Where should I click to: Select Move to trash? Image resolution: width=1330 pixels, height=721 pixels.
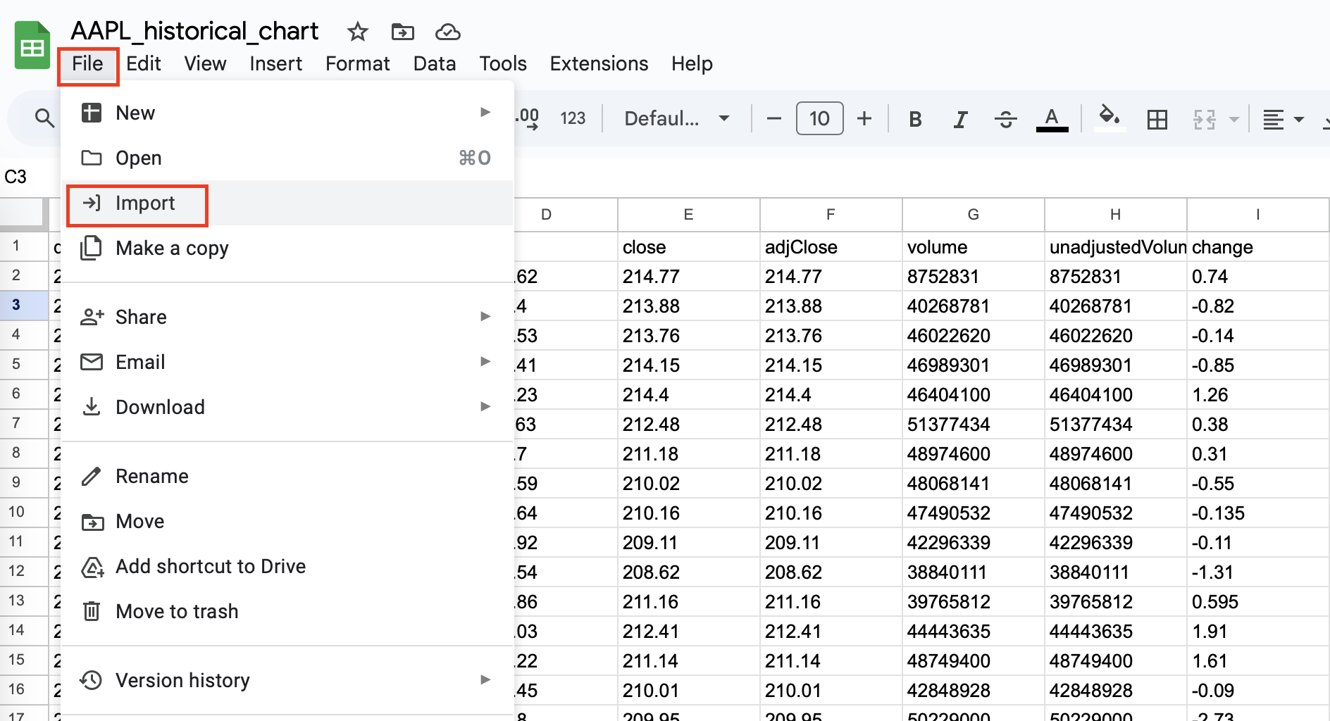287,611
